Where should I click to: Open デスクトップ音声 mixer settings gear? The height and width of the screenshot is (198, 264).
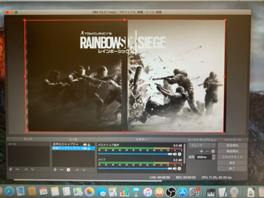[179, 154]
